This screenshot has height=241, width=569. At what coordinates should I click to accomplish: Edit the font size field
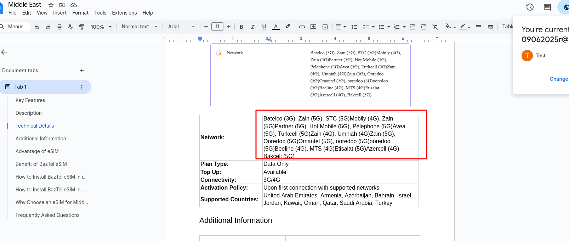217,27
